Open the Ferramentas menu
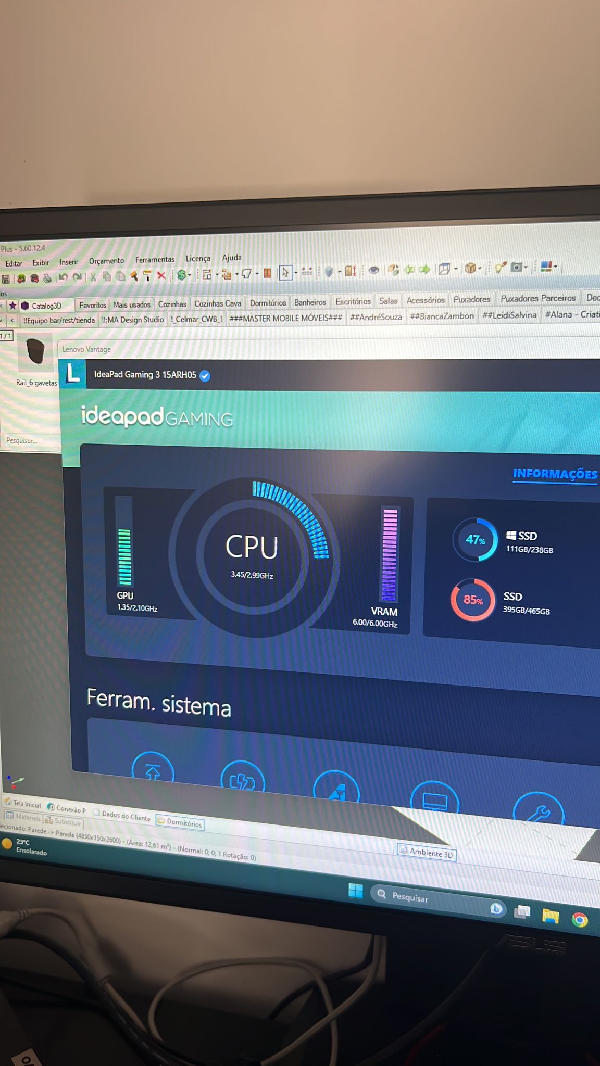 click(x=155, y=260)
